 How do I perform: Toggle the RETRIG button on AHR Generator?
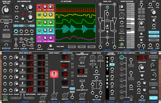(x=16, y=26)
